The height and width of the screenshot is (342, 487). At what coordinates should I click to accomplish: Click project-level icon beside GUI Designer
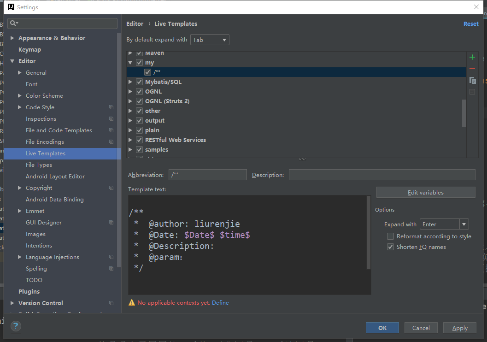tap(111, 223)
